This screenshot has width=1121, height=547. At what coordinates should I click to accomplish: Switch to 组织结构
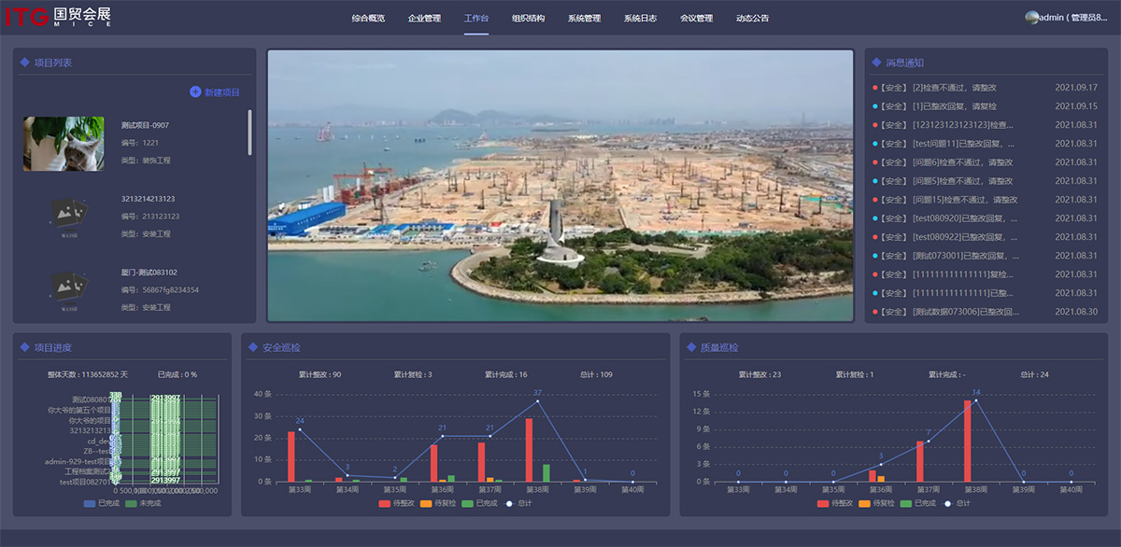point(529,18)
